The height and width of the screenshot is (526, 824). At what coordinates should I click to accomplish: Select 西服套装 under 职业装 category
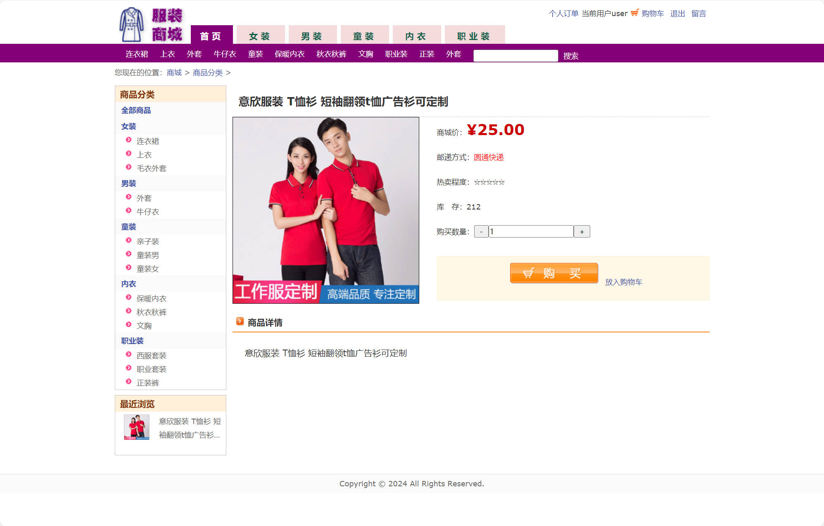pos(151,355)
